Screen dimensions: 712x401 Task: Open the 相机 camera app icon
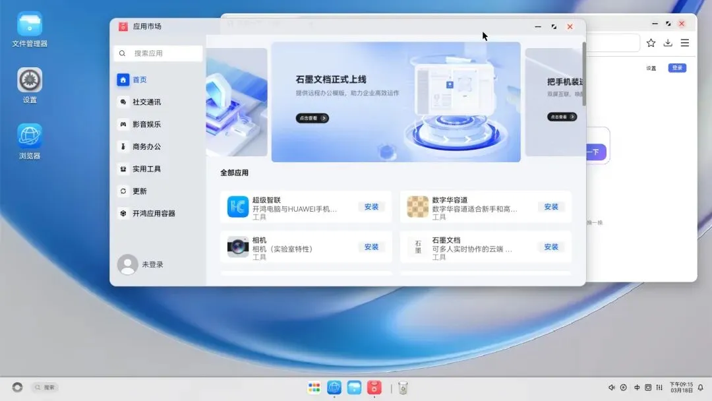[x=237, y=247]
